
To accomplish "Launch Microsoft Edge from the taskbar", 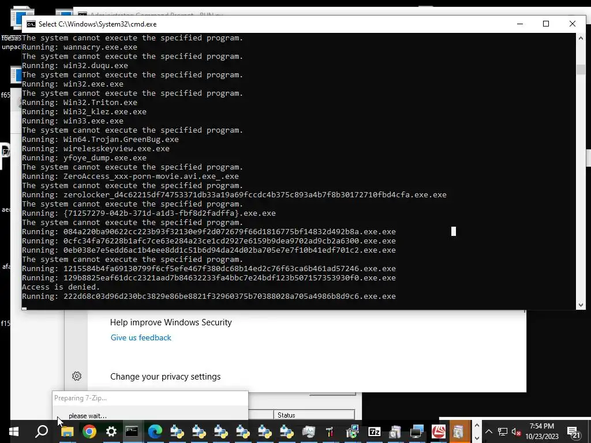I will click(155, 431).
